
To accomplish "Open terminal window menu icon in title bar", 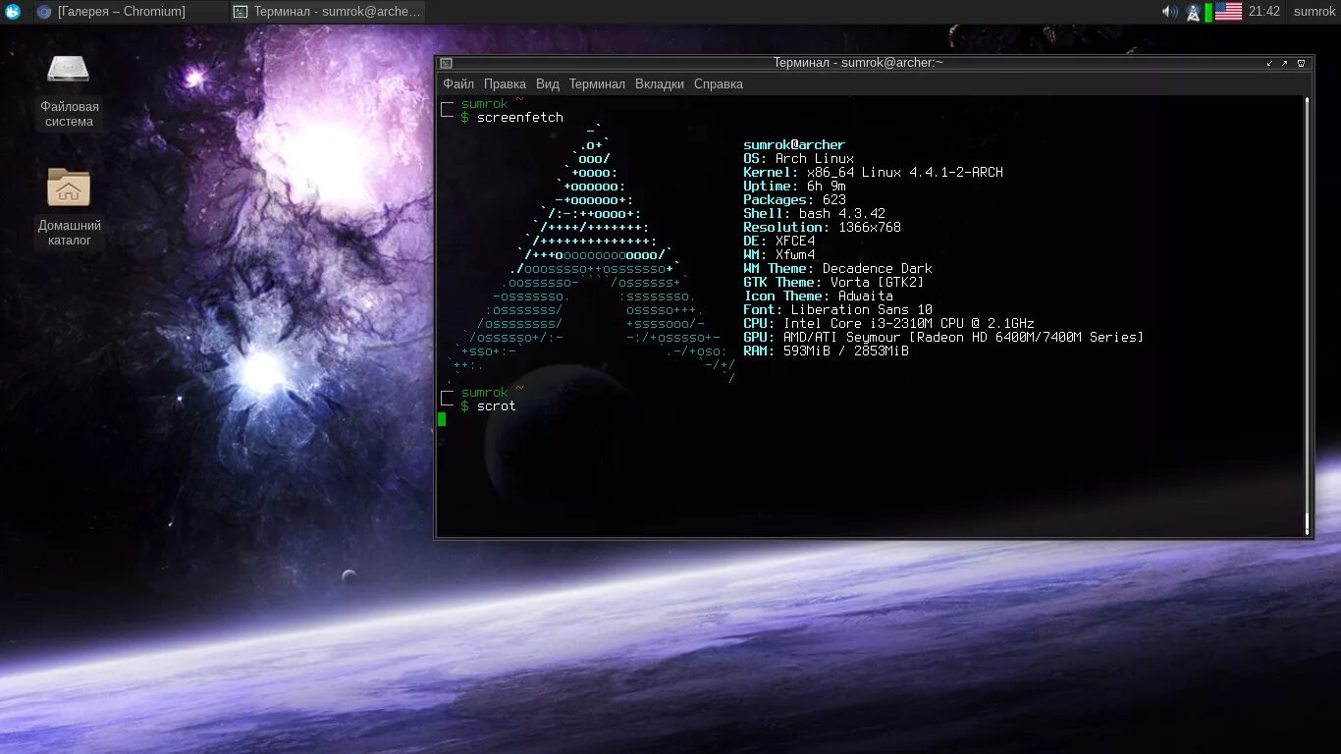I will tap(446, 63).
